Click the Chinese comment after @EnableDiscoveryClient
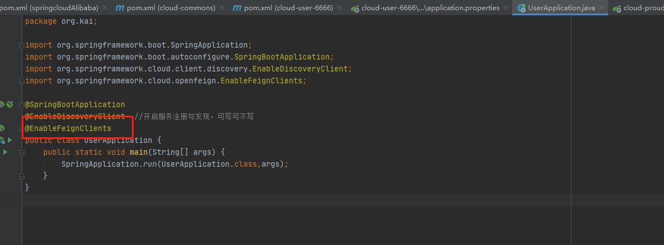 pyautogui.click(x=194, y=116)
